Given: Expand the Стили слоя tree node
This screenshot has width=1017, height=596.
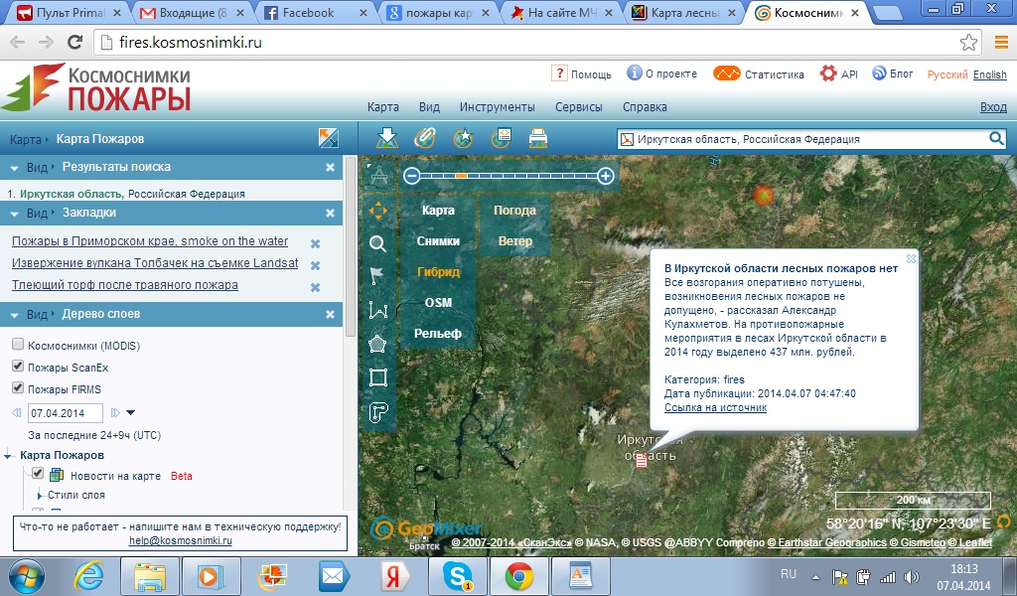Looking at the screenshot, I should click(x=40, y=495).
